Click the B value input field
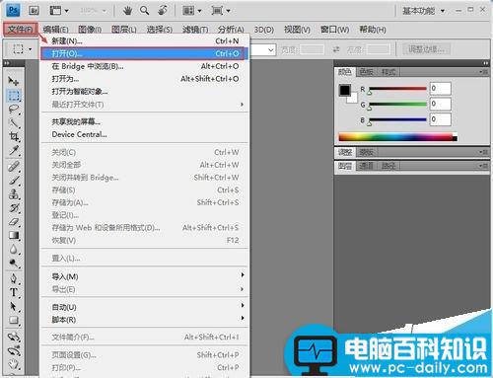The image size is (493, 378). tap(441, 119)
